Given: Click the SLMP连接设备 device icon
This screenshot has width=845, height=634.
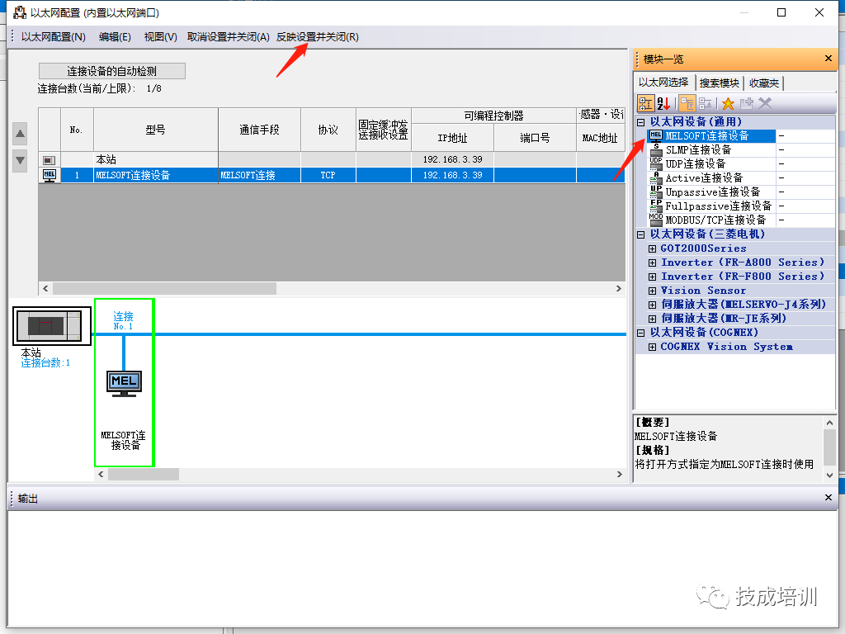Looking at the screenshot, I should click(656, 150).
